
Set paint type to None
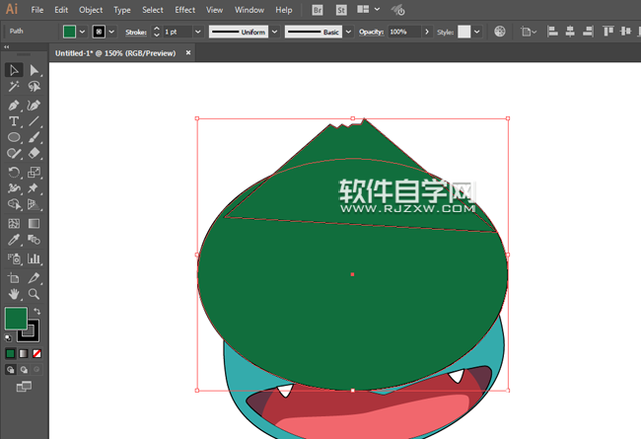[x=36, y=353]
